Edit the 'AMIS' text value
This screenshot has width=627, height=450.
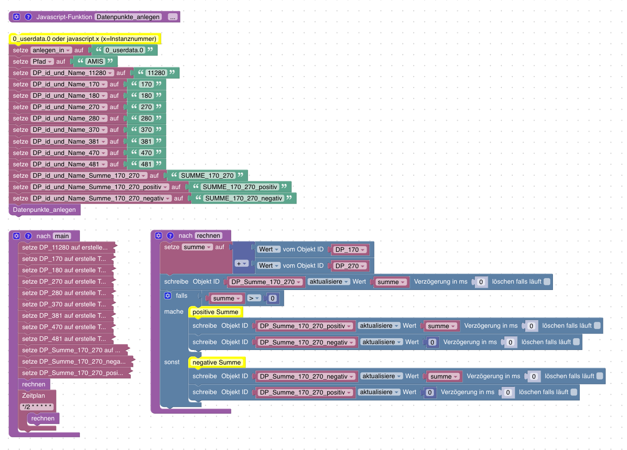pos(95,61)
